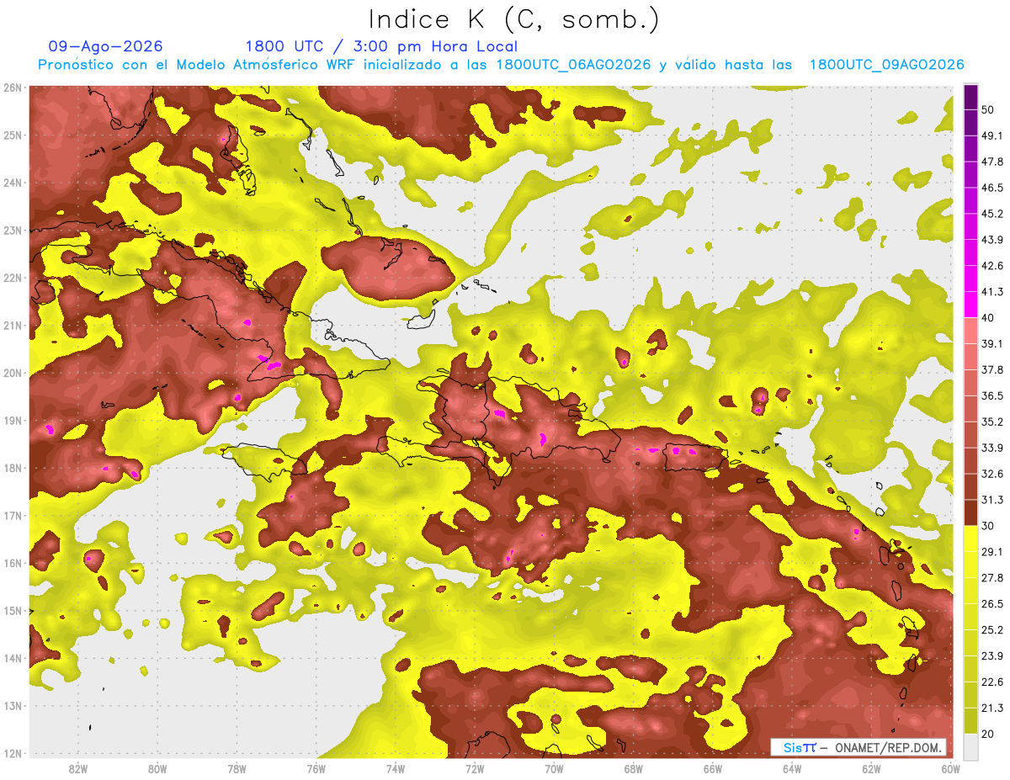Click the 64W longitude label
This screenshot has width=1010, height=780.
point(792,769)
